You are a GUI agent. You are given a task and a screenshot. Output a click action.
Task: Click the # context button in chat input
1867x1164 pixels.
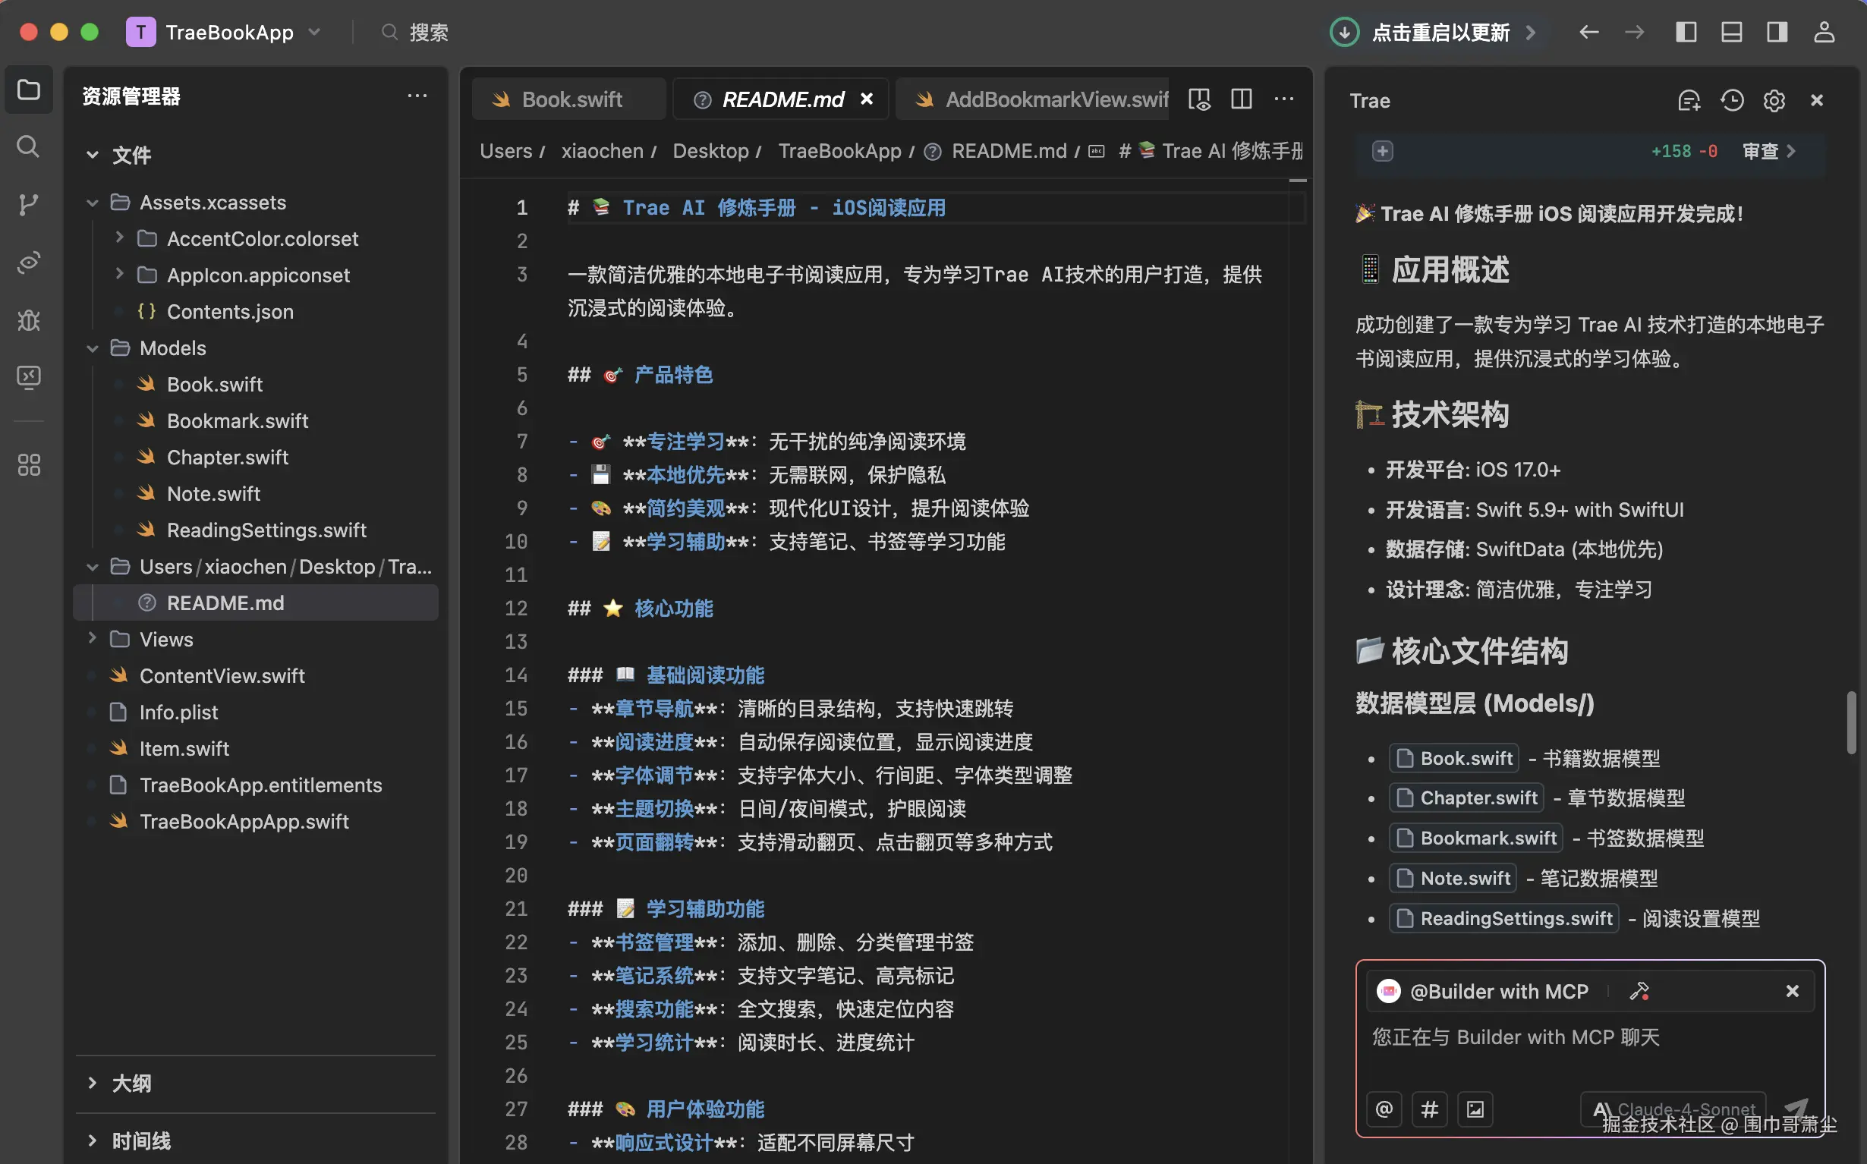pos(1430,1109)
